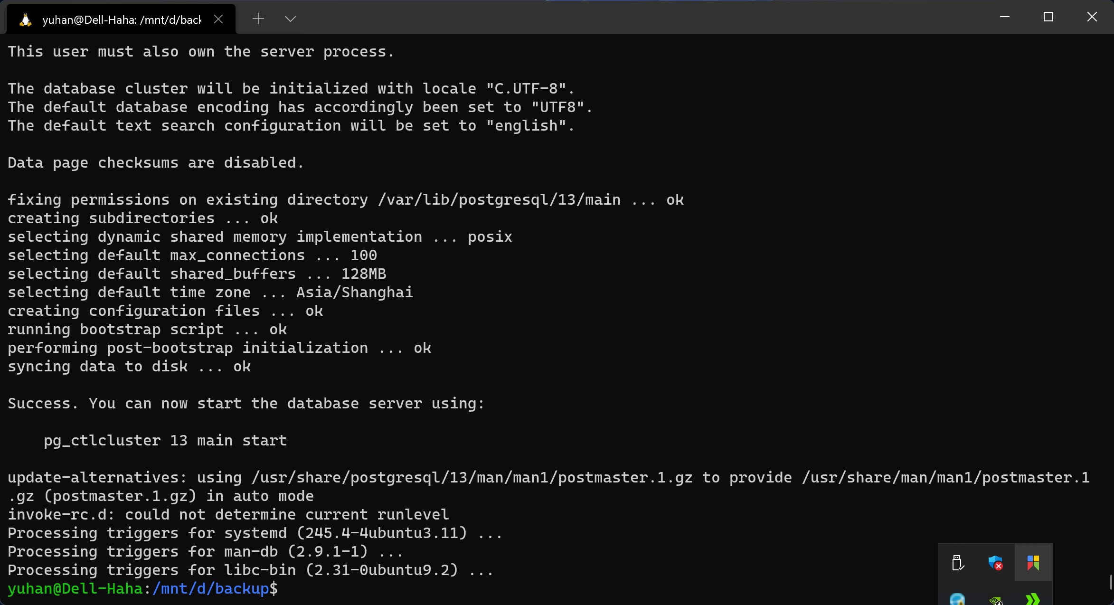Minimize the terminal window
This screenshot has height=605, width=1114.
click(x=1005, y=17)
